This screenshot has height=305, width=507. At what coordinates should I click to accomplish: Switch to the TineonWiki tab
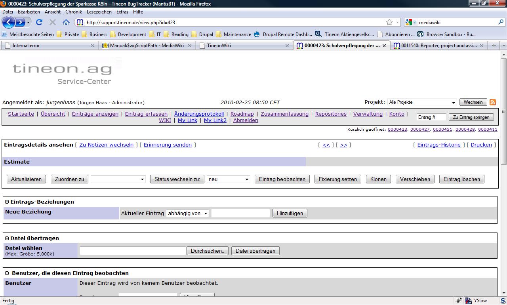(243, 46)
